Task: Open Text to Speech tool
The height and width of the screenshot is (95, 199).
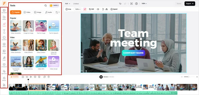Action: pyautogui.click(x=54, y=27)
